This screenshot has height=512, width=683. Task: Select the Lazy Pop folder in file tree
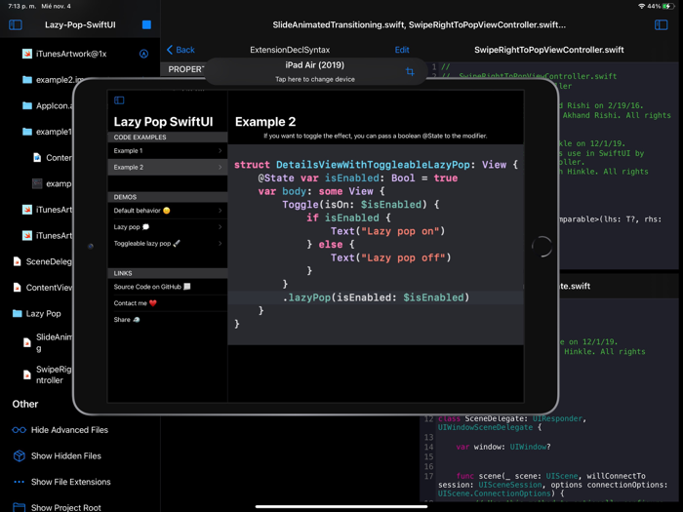43,314
